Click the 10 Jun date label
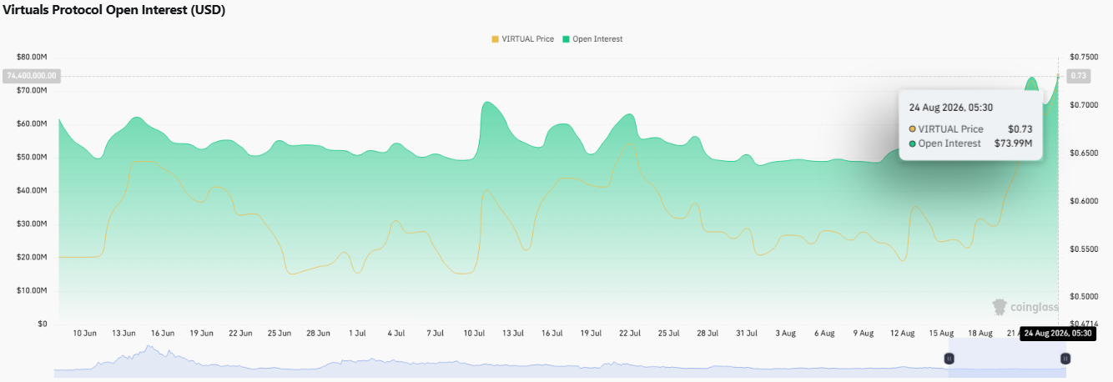Image resolution: width=1113 pixels, height=382 pixels. pyautogui.click(x=85, y=334)
